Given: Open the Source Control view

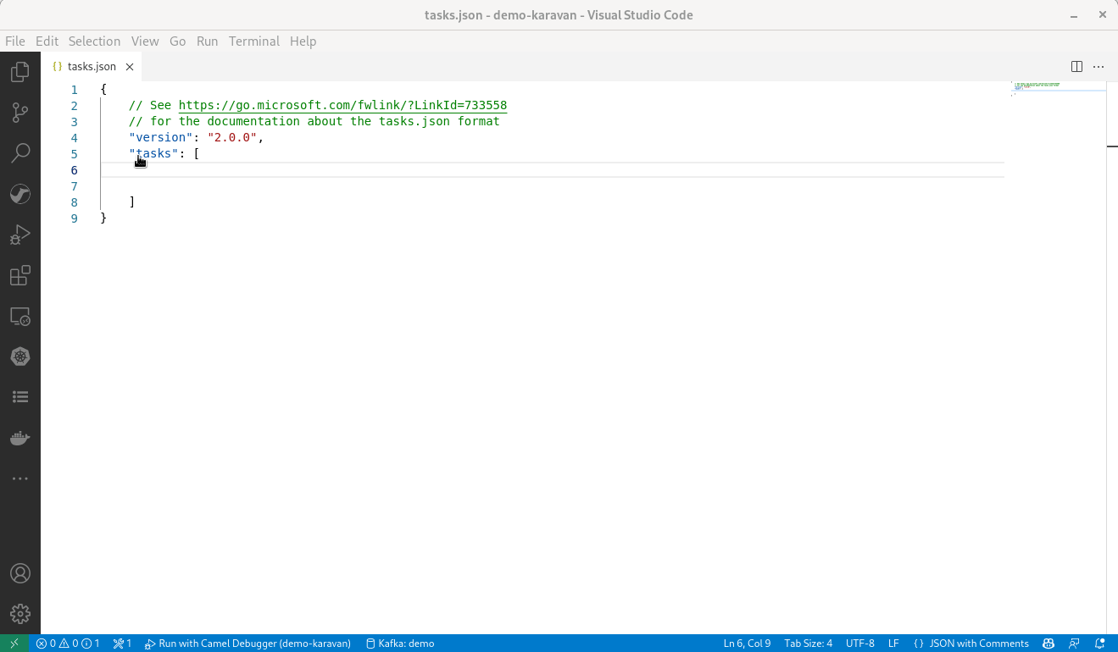Looking at the screenshot, I should (20, 113).
